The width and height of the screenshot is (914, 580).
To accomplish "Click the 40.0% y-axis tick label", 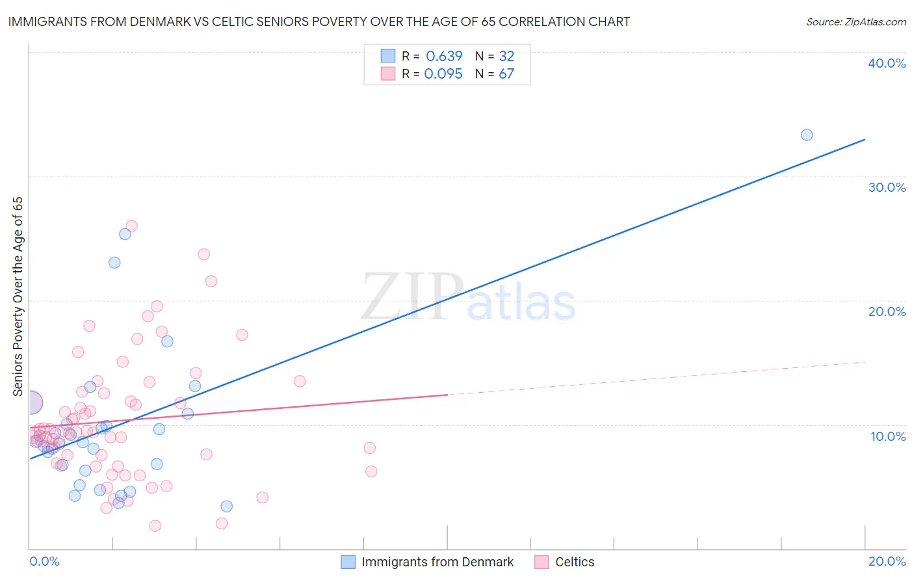I will (887, 63).
